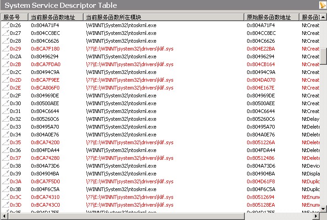Sort by the 服务号 column header

point(14,17)
